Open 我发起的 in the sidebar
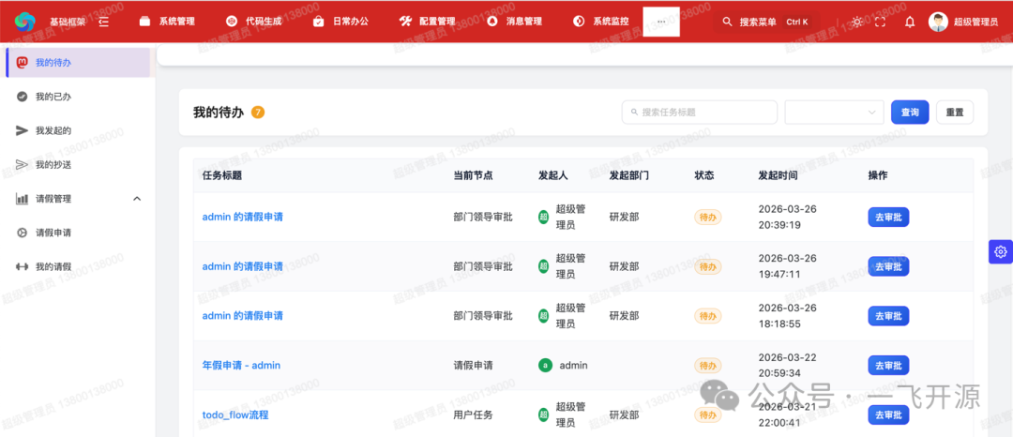This screenshot has width=1013, height=437. (78, 130)
